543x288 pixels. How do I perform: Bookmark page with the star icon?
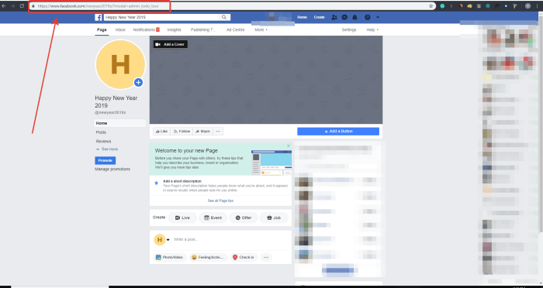[x=431, y=6]
